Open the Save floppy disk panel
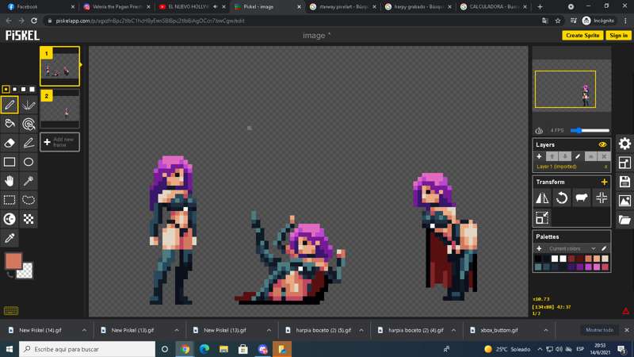 click(x=624, y=182)
